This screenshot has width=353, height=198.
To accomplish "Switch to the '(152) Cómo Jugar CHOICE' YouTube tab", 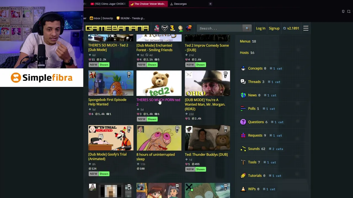I will (x=108, y=4).
